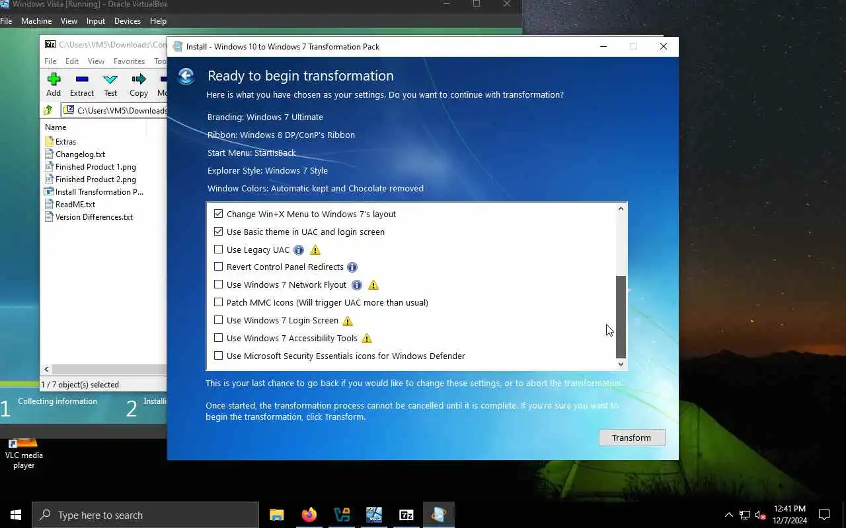Click the up-folder icon in 7-Zip
This screenshot has height=528, width=846.
(48, 110)
